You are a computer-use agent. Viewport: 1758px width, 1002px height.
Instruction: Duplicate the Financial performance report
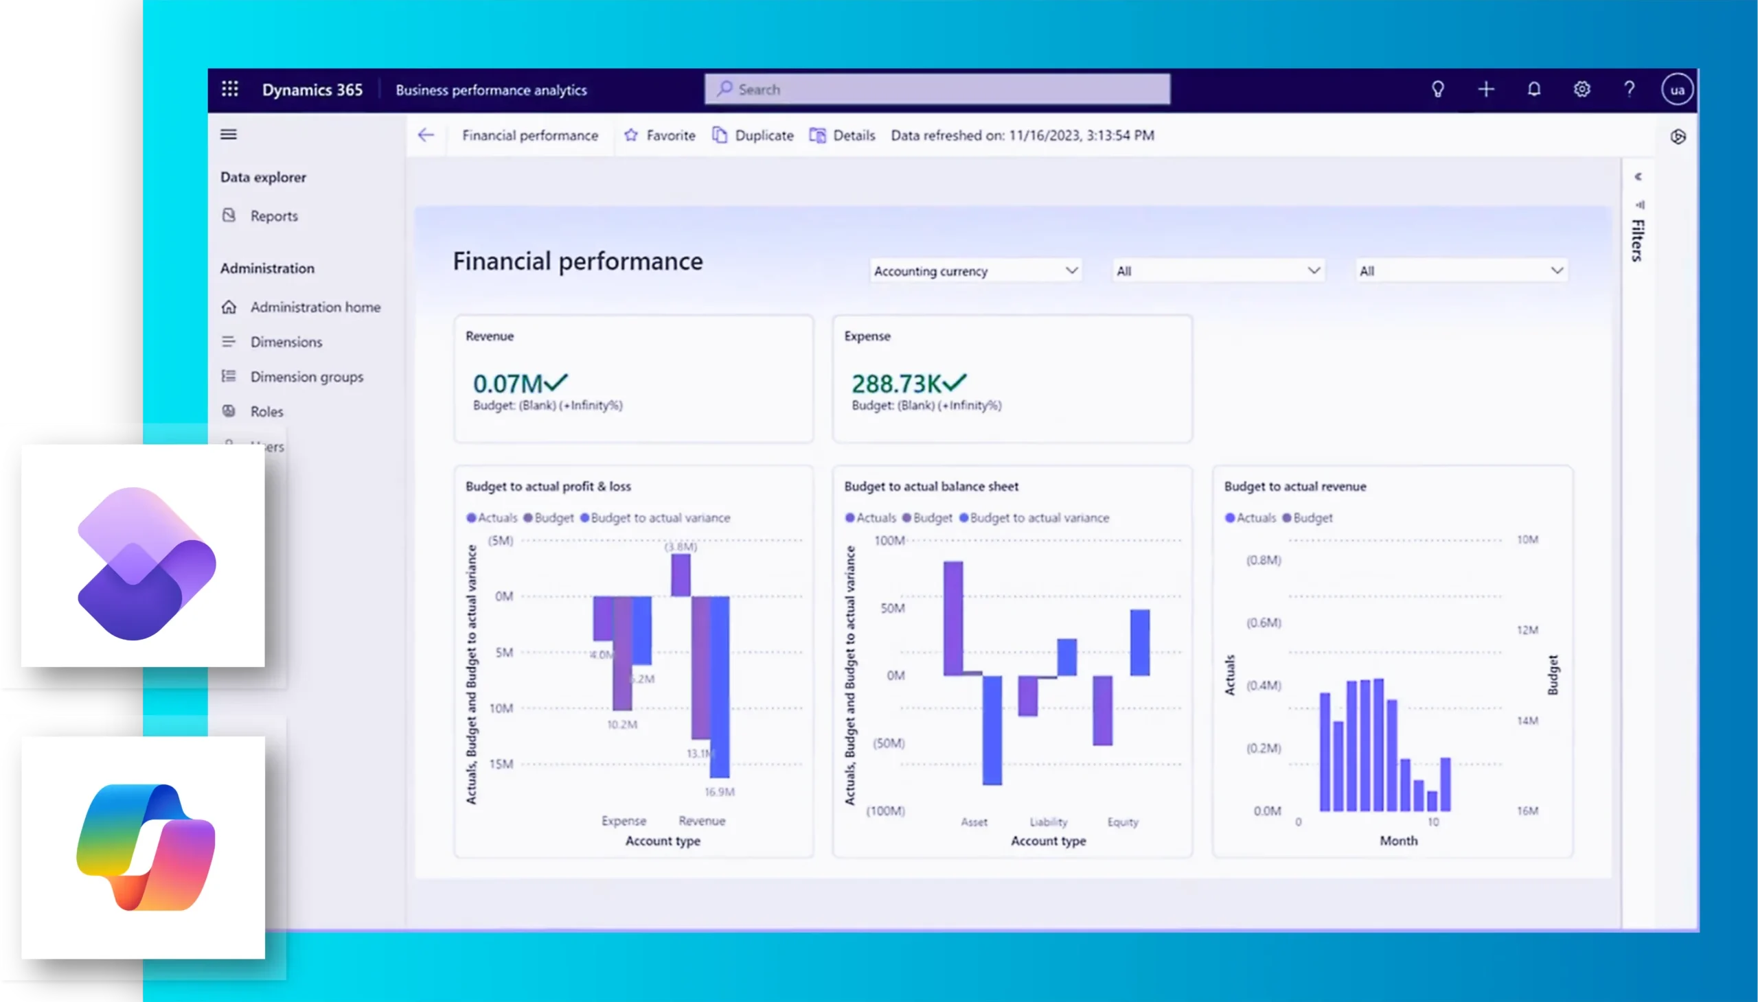(x=753, y=136)
